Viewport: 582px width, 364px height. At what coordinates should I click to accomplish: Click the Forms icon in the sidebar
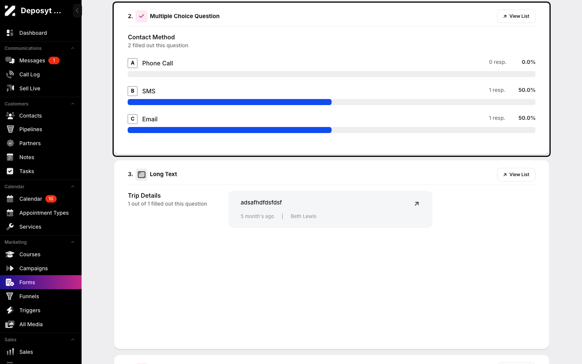(x=10, y=282)
